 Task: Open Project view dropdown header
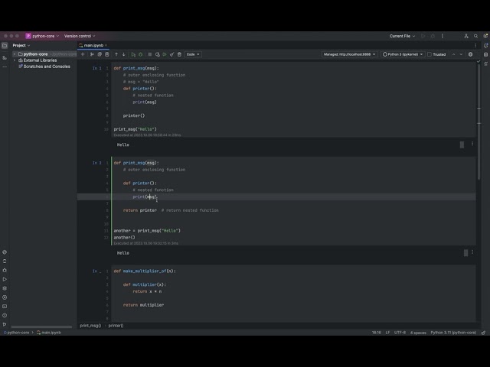(21, 46)
